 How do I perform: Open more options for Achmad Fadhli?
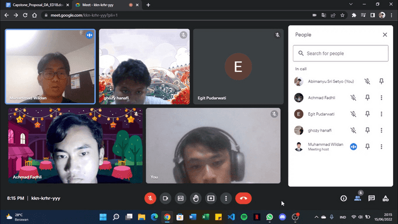pos(381,98)
